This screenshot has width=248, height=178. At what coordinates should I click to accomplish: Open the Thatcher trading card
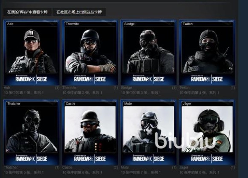click(31, 132)
